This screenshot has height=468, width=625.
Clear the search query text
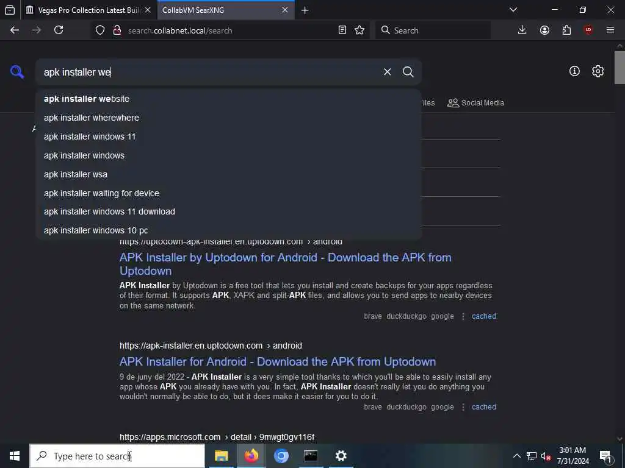387,72
